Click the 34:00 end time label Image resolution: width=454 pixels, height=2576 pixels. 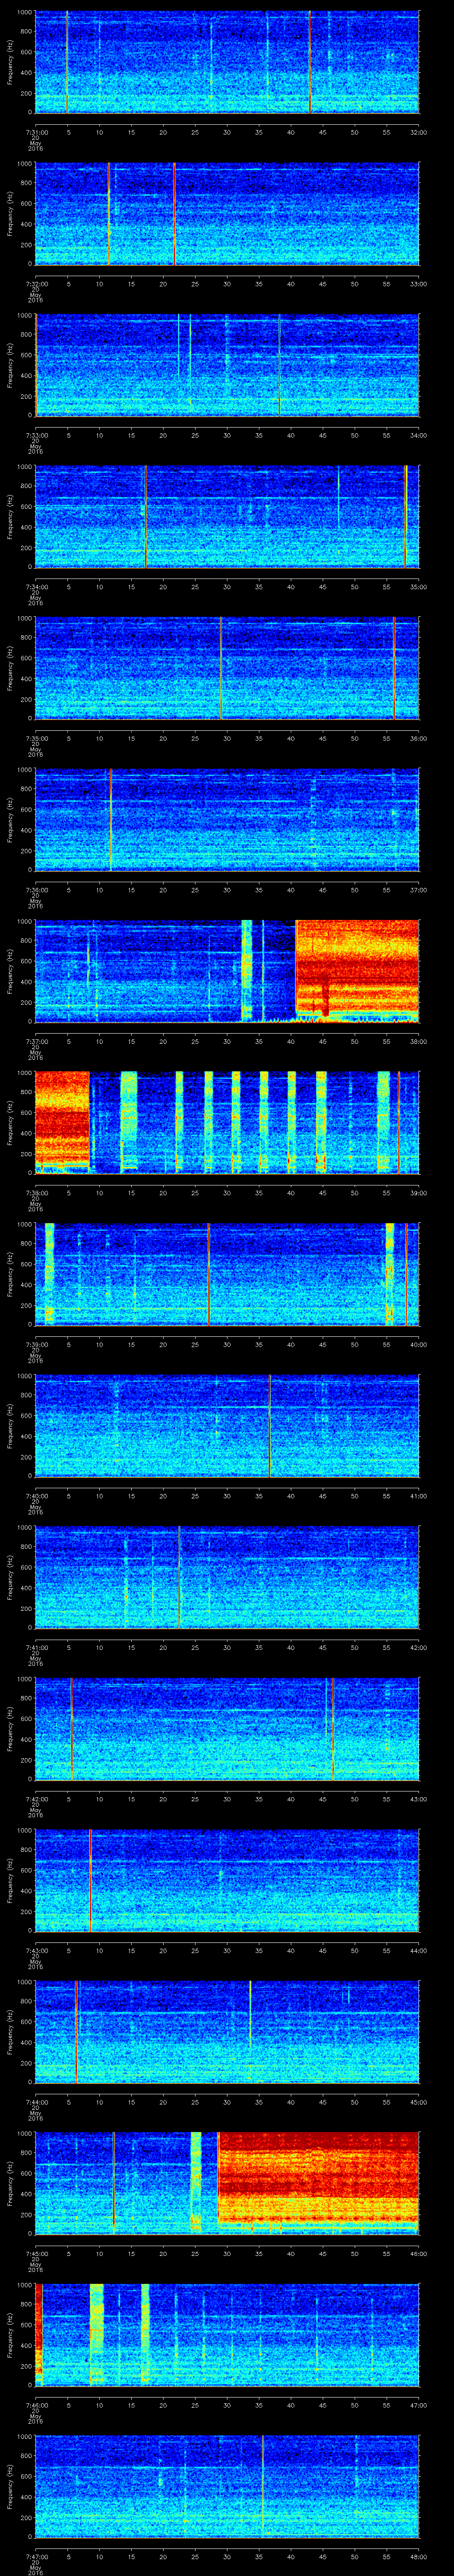point(418,435)
